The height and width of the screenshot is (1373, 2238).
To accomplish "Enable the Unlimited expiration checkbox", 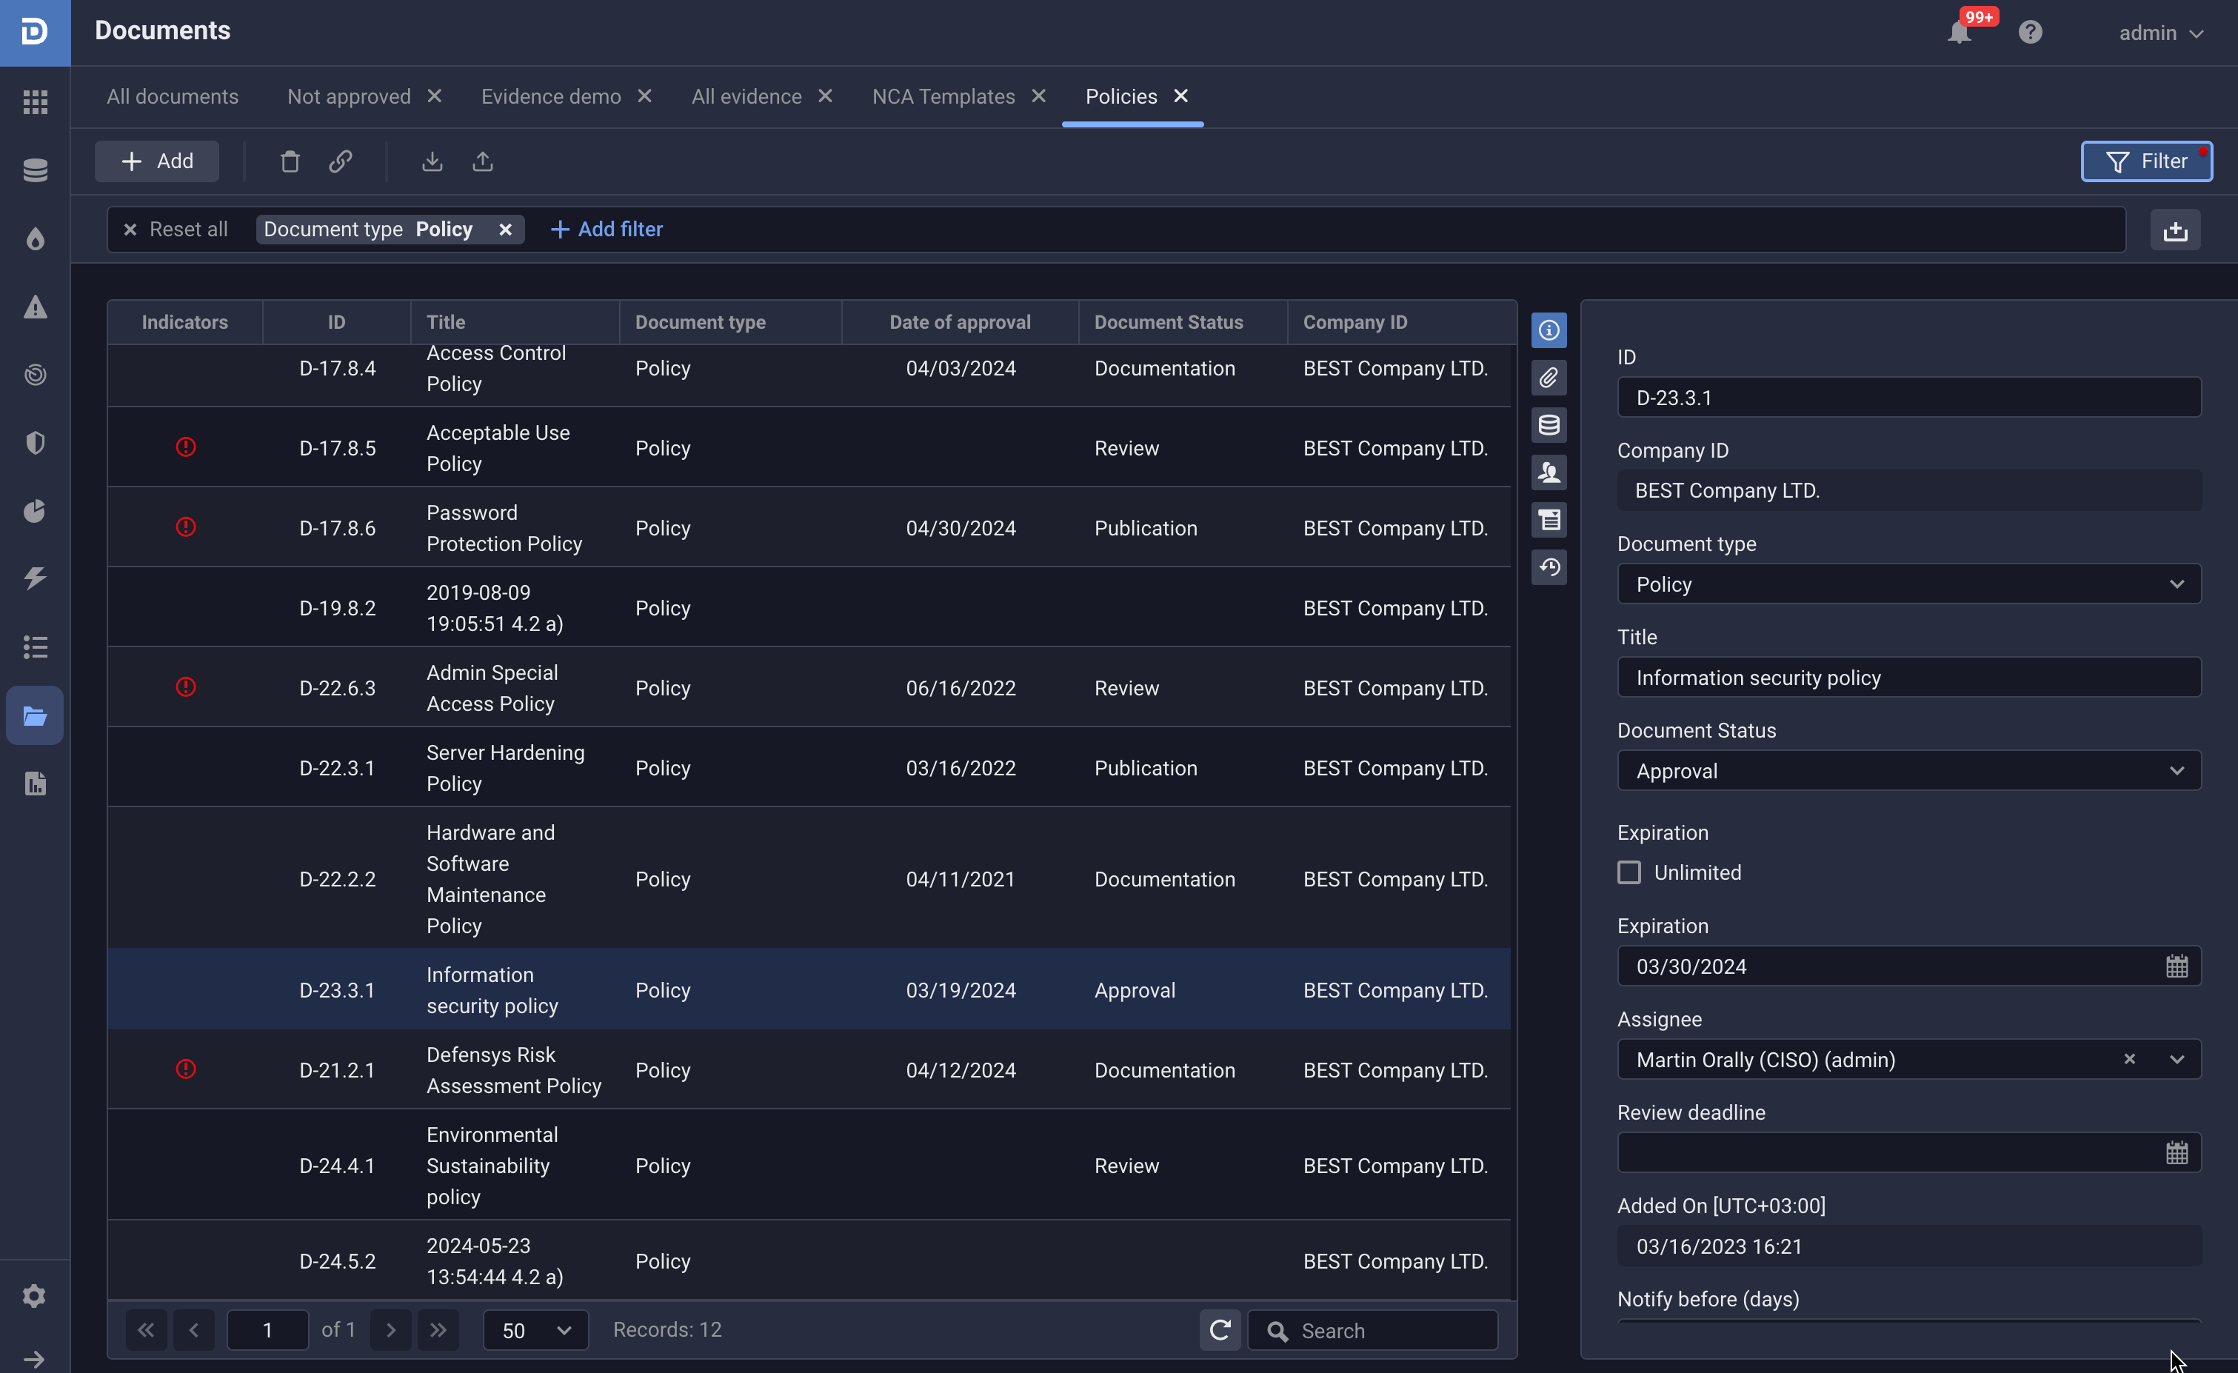I will 1629,872.
